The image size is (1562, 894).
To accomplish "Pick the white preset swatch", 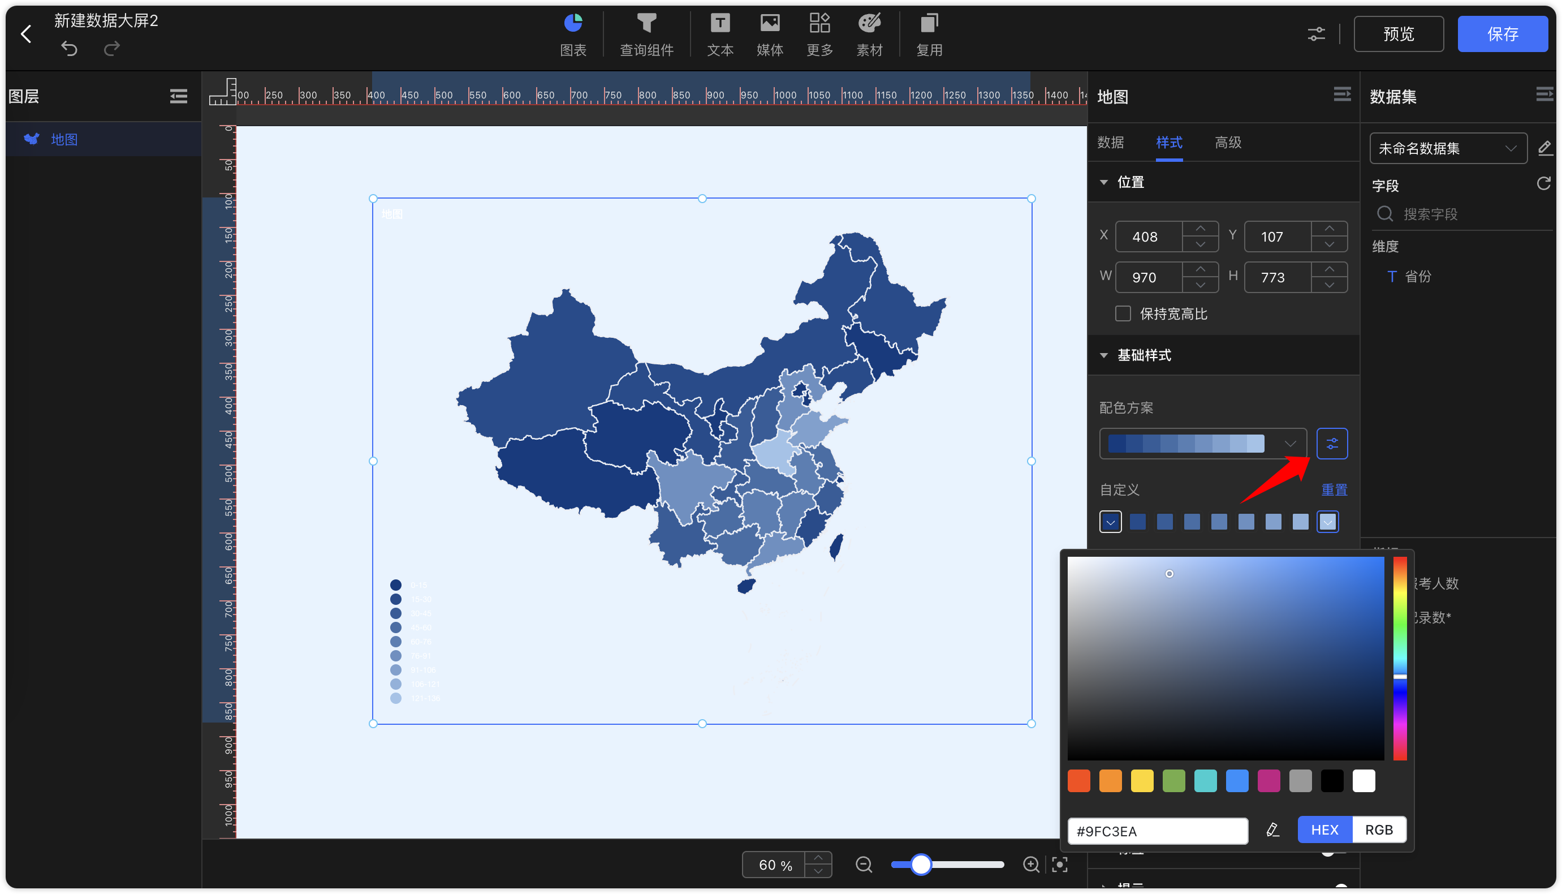I will click(x=1364, y=781).
